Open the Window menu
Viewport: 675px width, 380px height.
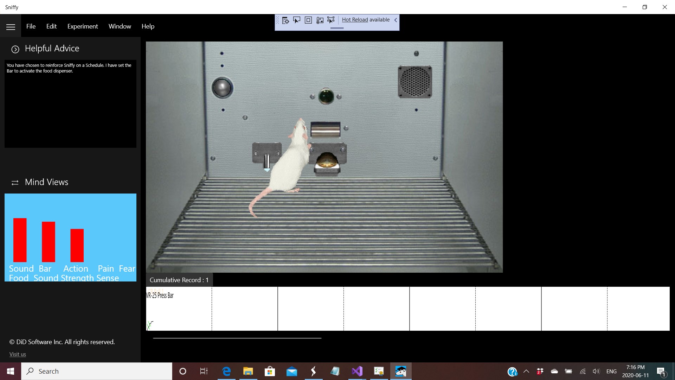pos(120,26)
